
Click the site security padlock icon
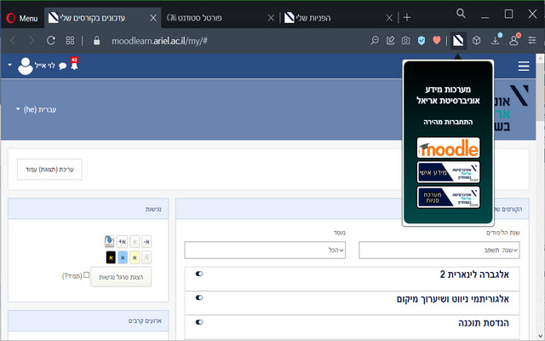[96, 41]
